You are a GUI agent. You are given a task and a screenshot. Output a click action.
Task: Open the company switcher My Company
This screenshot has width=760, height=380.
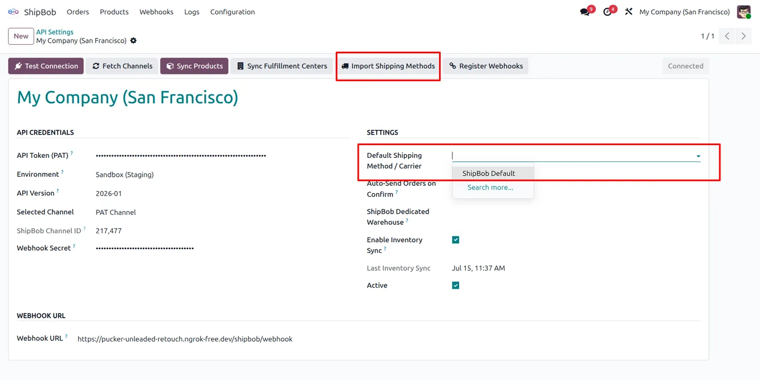pos(685,12)
